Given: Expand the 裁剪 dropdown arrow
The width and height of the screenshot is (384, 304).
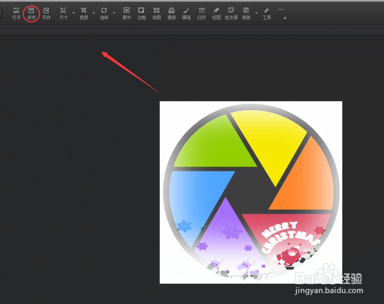Looking at the screenshot, I should tap(94, 13).
